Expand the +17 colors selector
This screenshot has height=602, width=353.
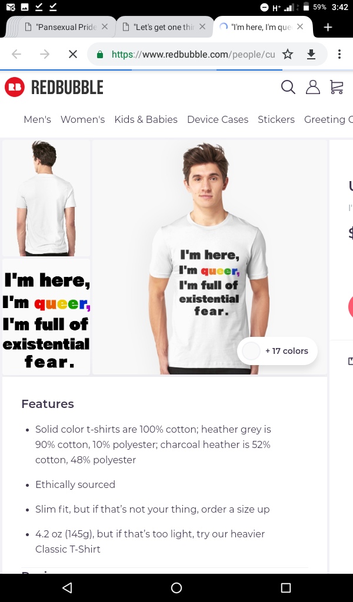[277, 351]
